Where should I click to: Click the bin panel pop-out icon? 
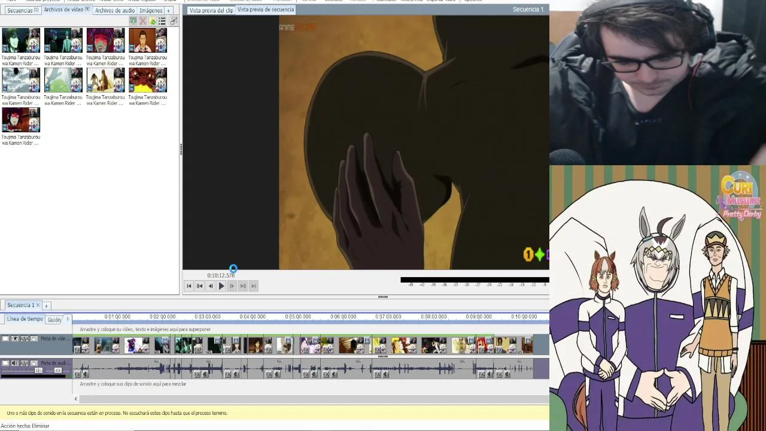[174, 21]
